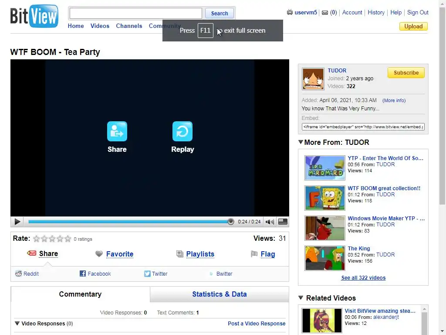Collapse the Related Videos section

(x=301, y=297)
